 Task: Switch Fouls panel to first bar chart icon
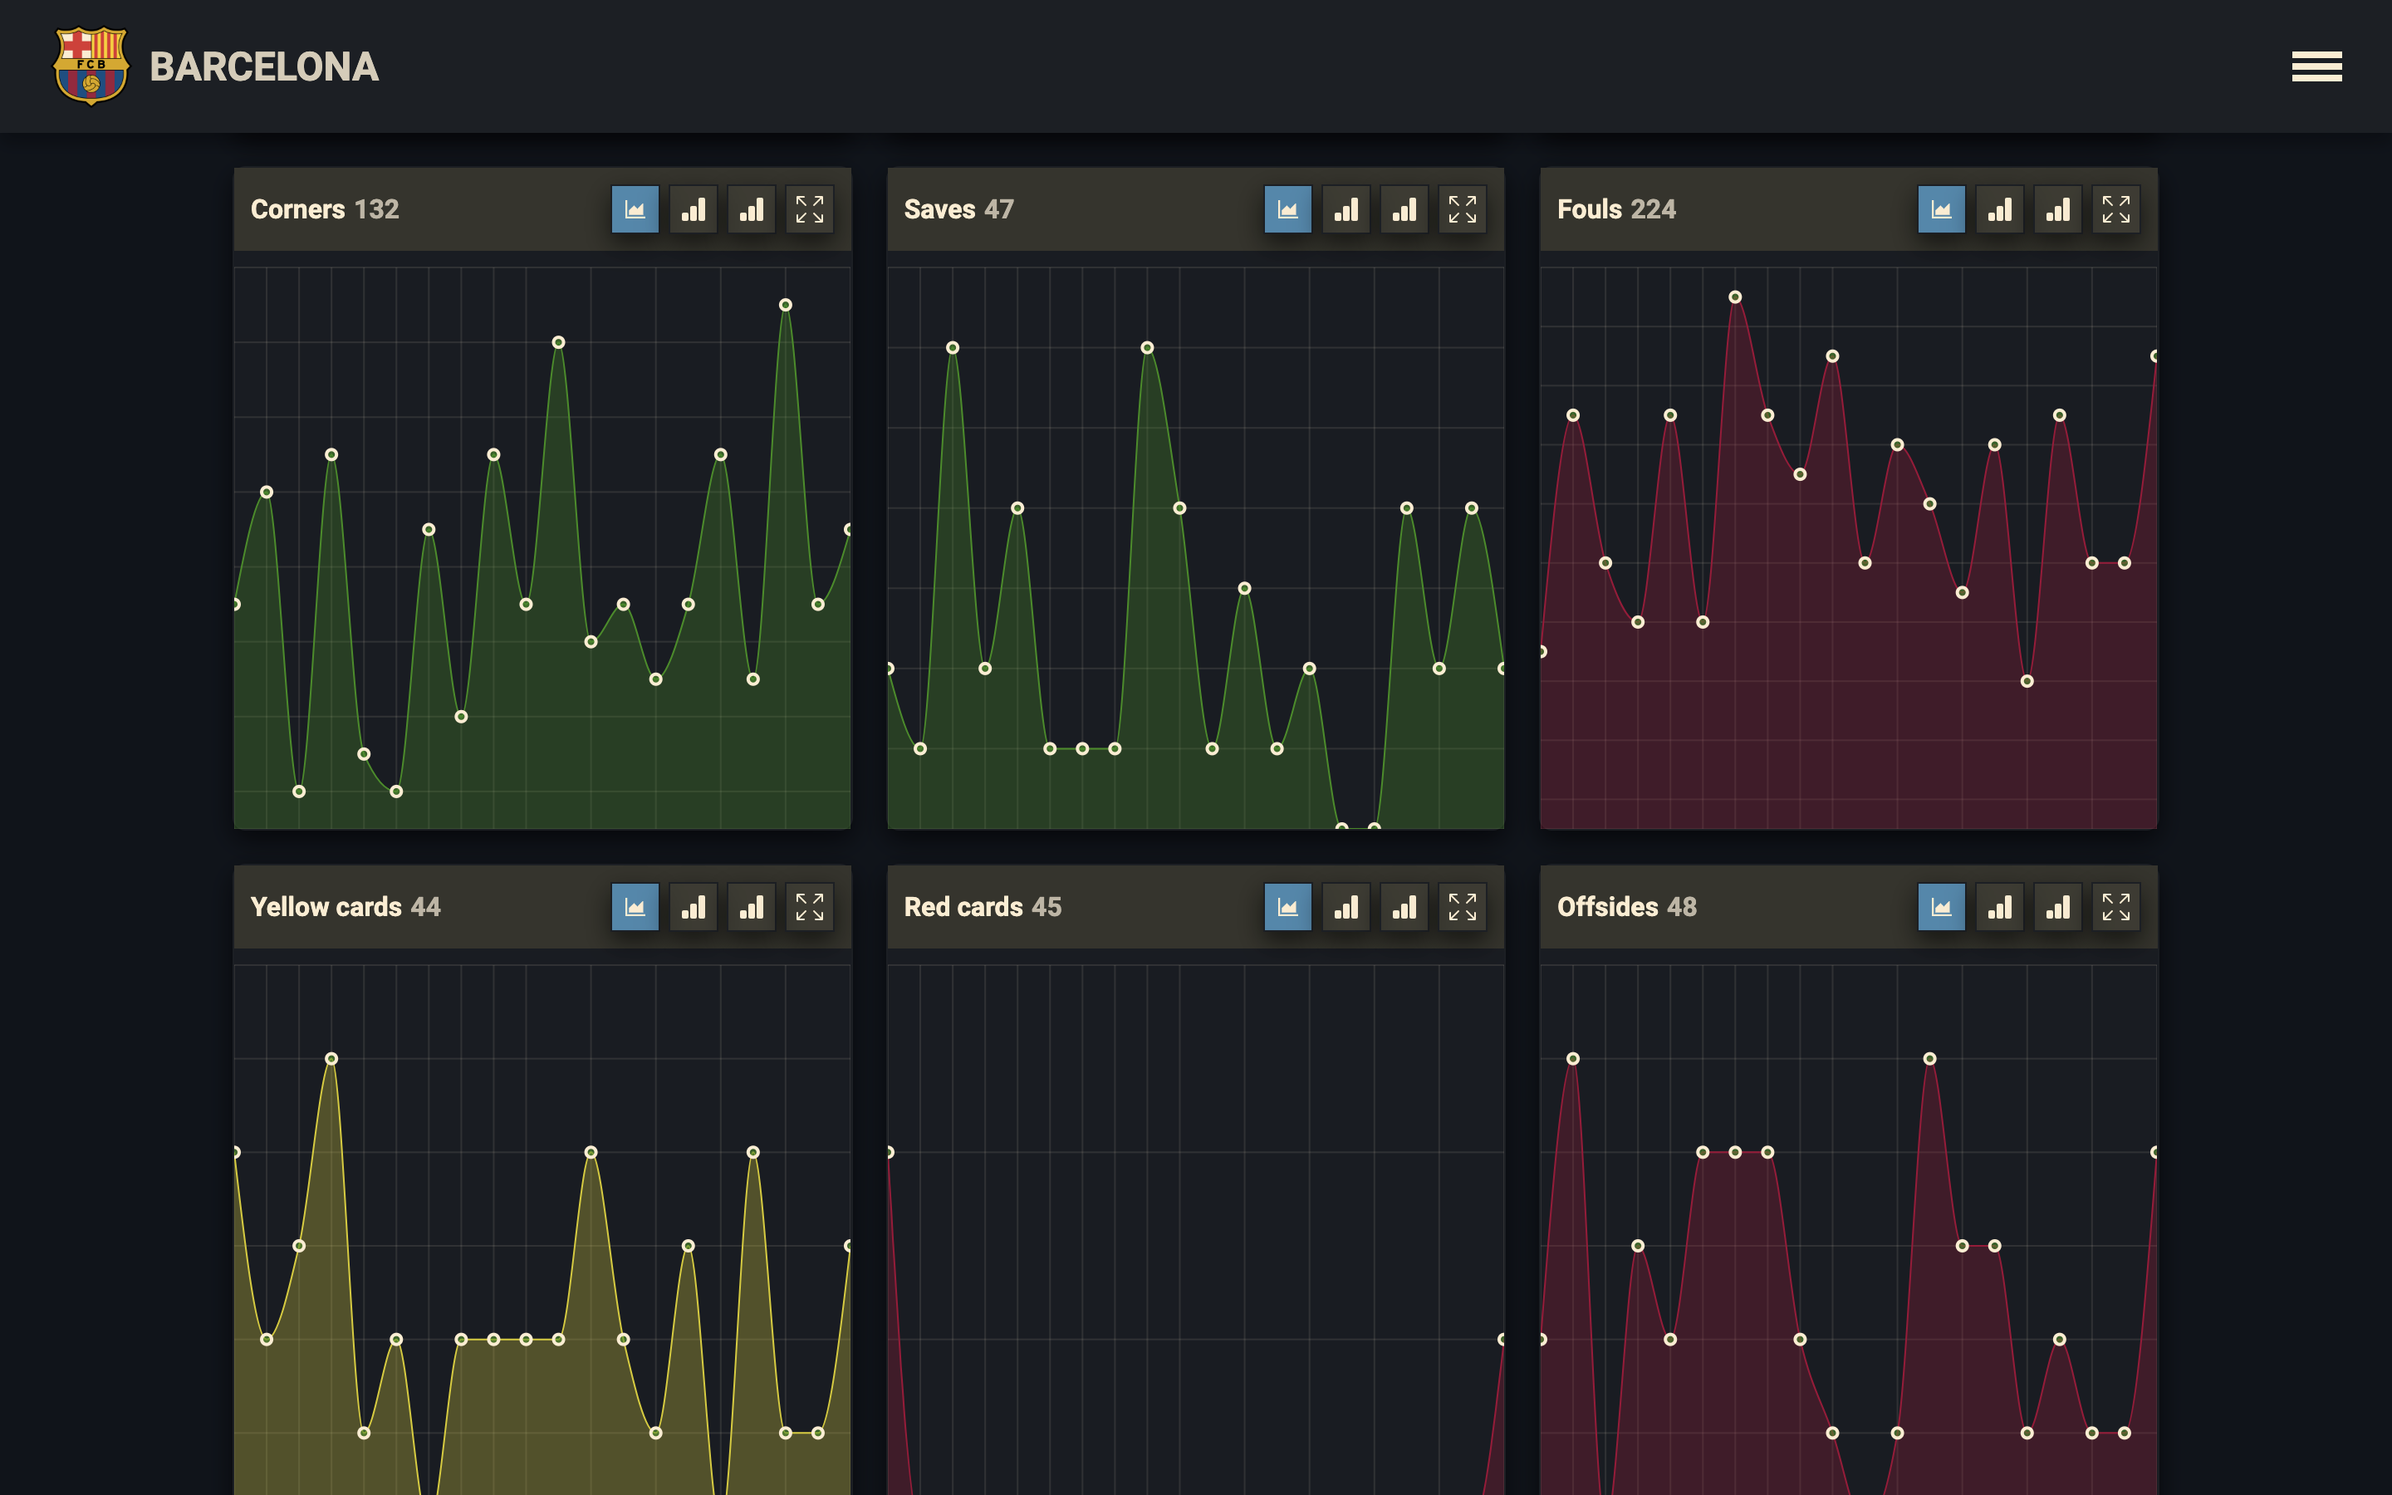click(1998, 209)
